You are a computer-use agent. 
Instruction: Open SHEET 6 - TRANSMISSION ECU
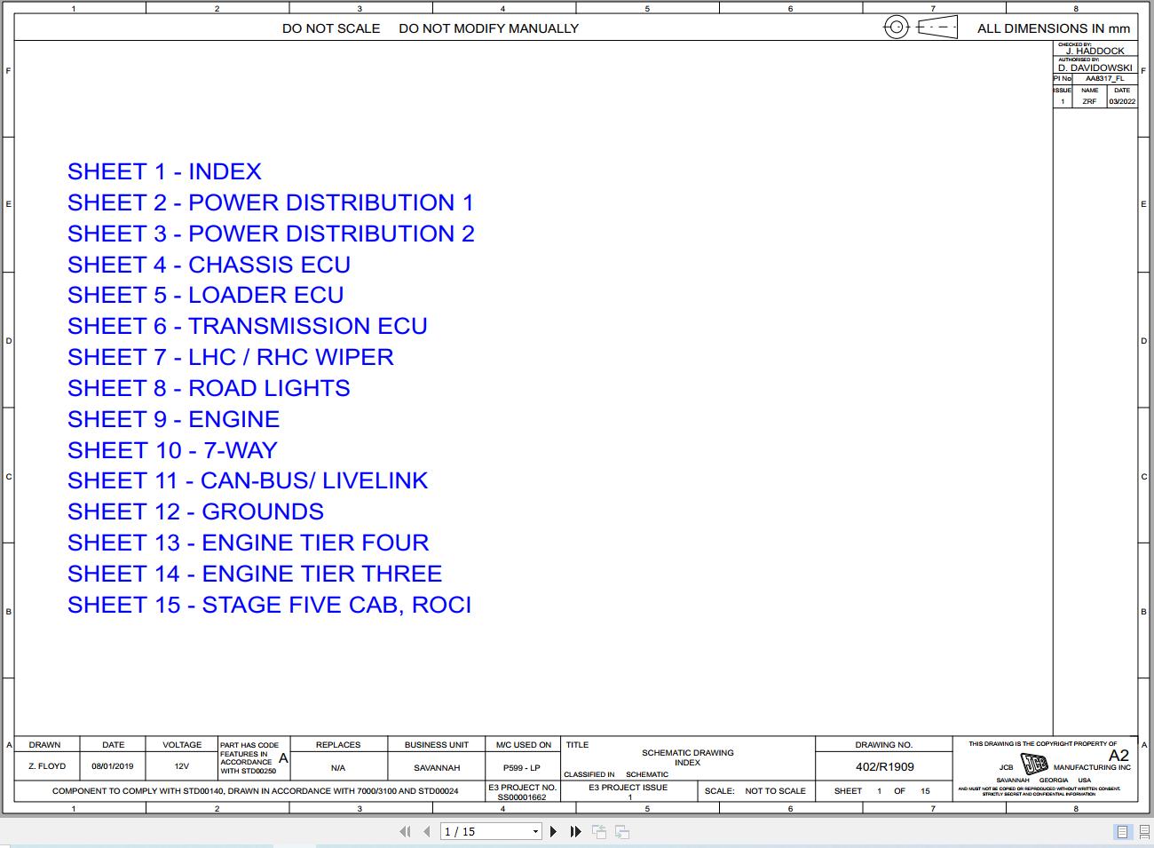(248, 326)
